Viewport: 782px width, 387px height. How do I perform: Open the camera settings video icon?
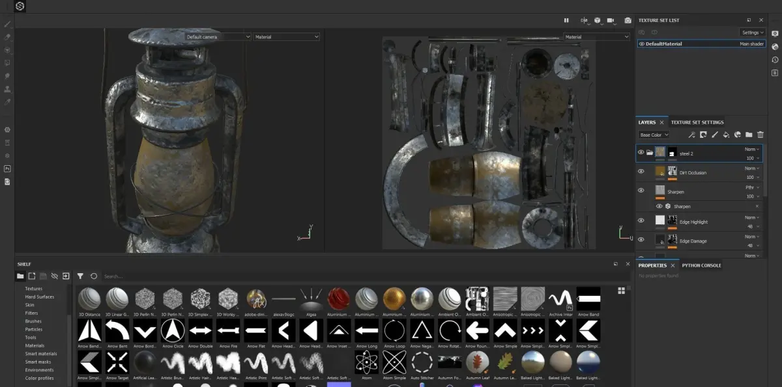611,20
